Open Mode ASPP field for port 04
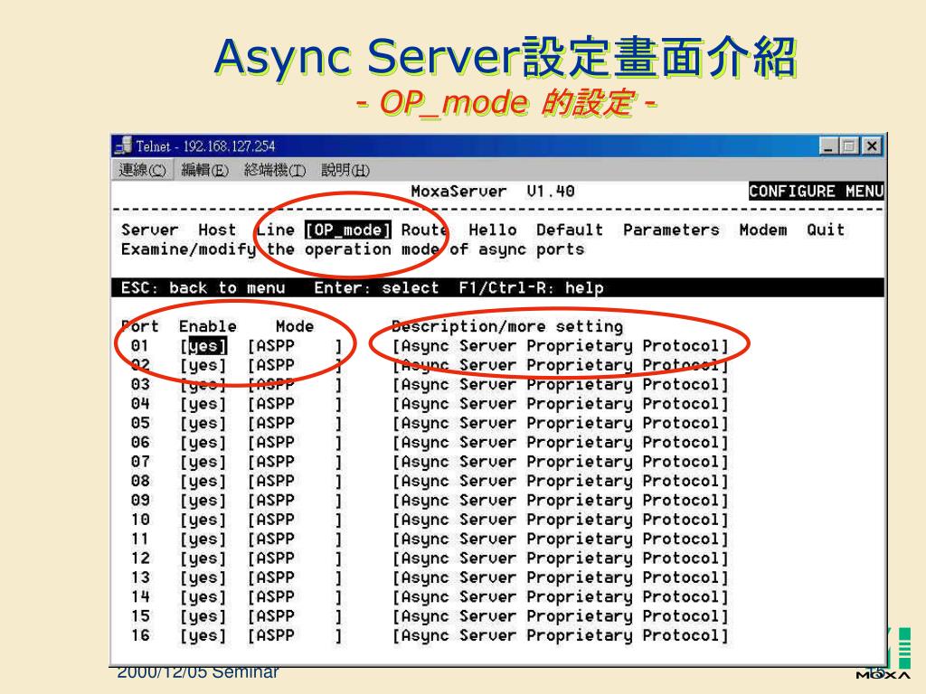 click(x=295, y=404)
